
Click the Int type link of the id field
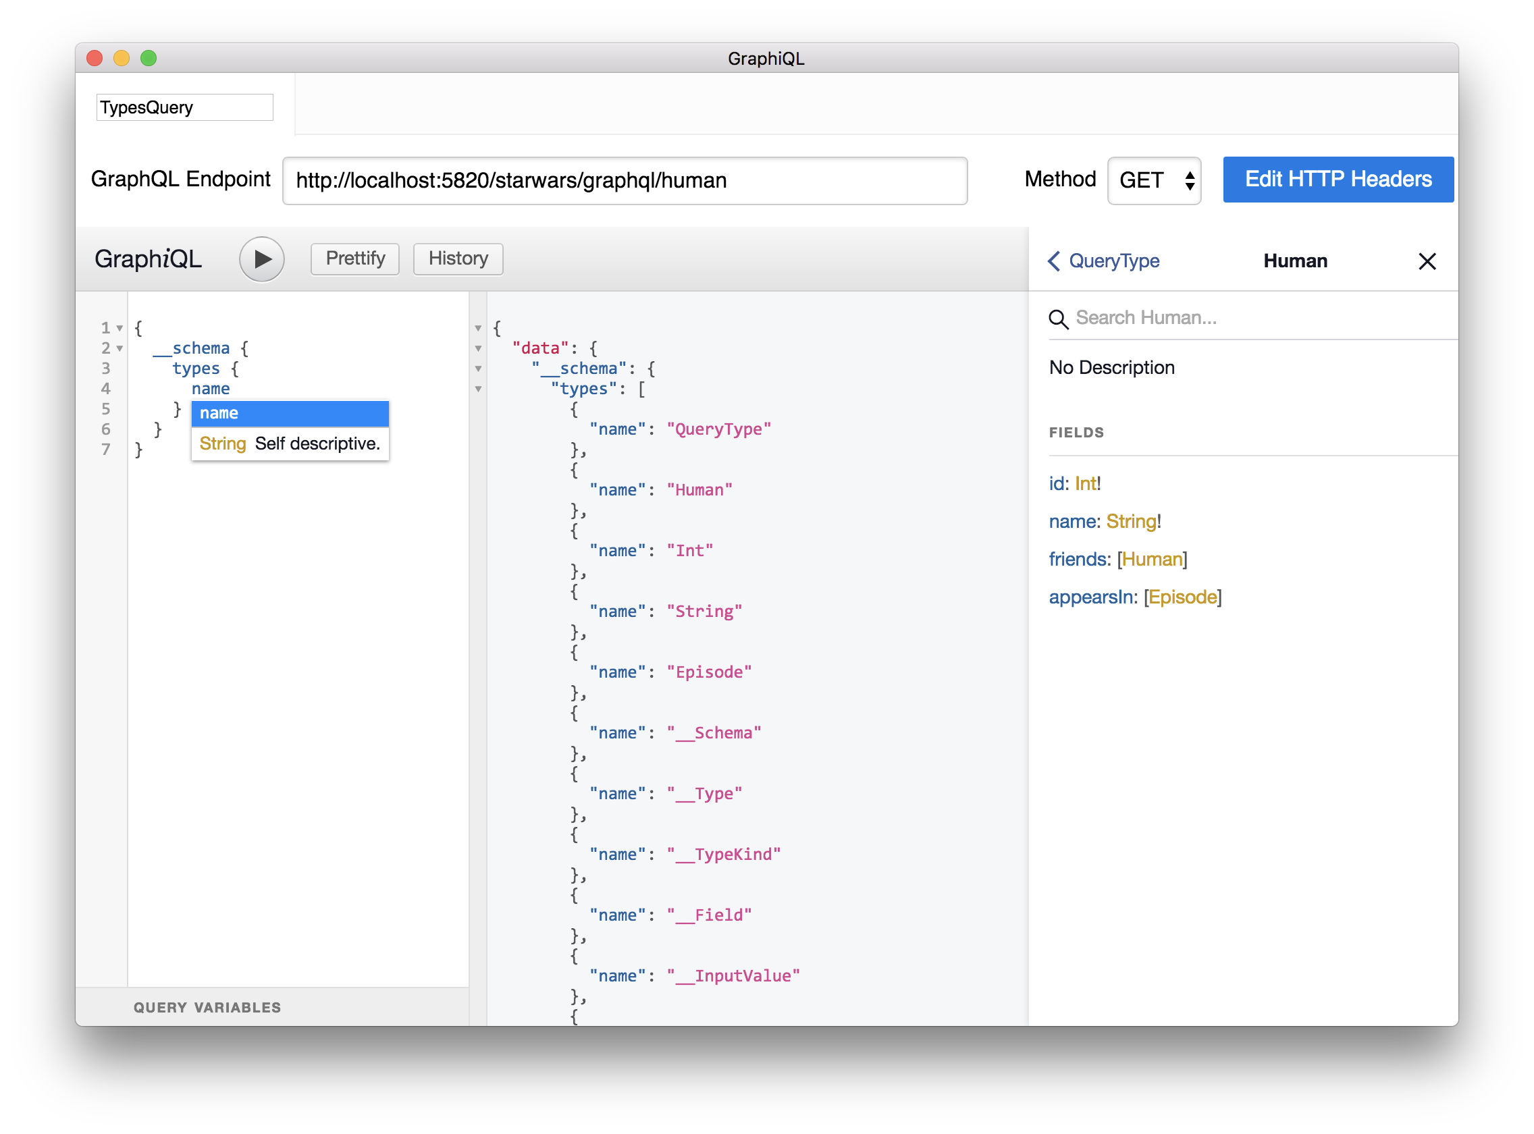[1086, 483]
